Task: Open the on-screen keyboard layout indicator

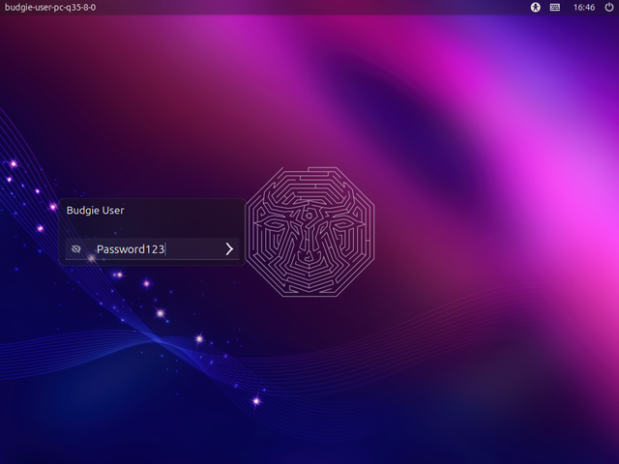Action: [x=555, y=7]
